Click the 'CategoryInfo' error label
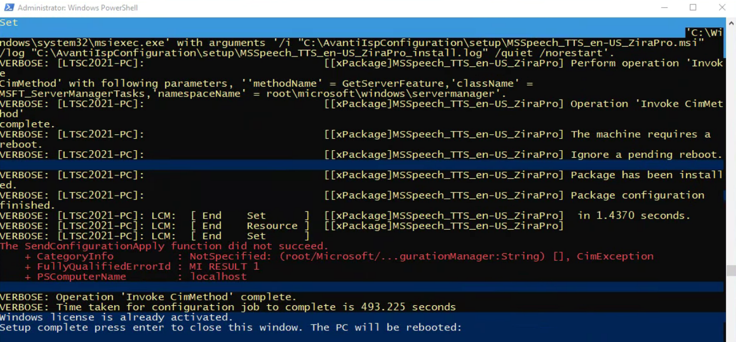The width and height of the screenshot is (736, 342). point(75,256)
